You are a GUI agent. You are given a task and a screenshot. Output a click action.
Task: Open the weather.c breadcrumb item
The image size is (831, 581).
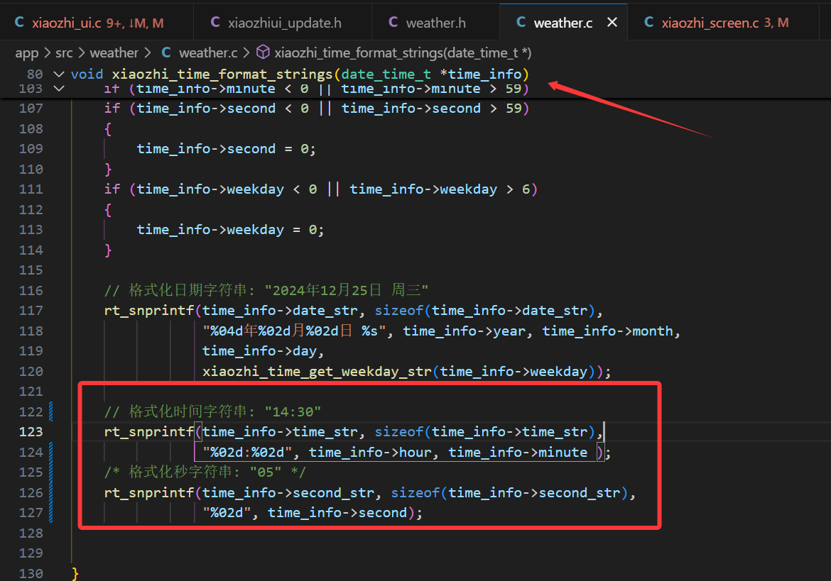point(207,53)
